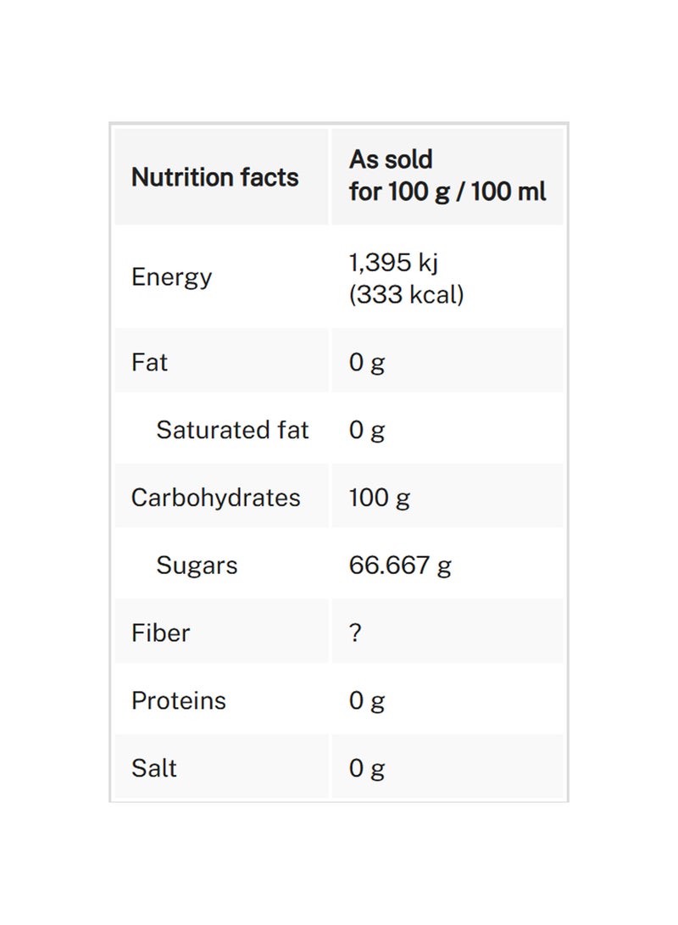Select the "for 100 g / 100 ml" header line
Viewport: 678px width, 925px height.
click(x=447, y=192)
